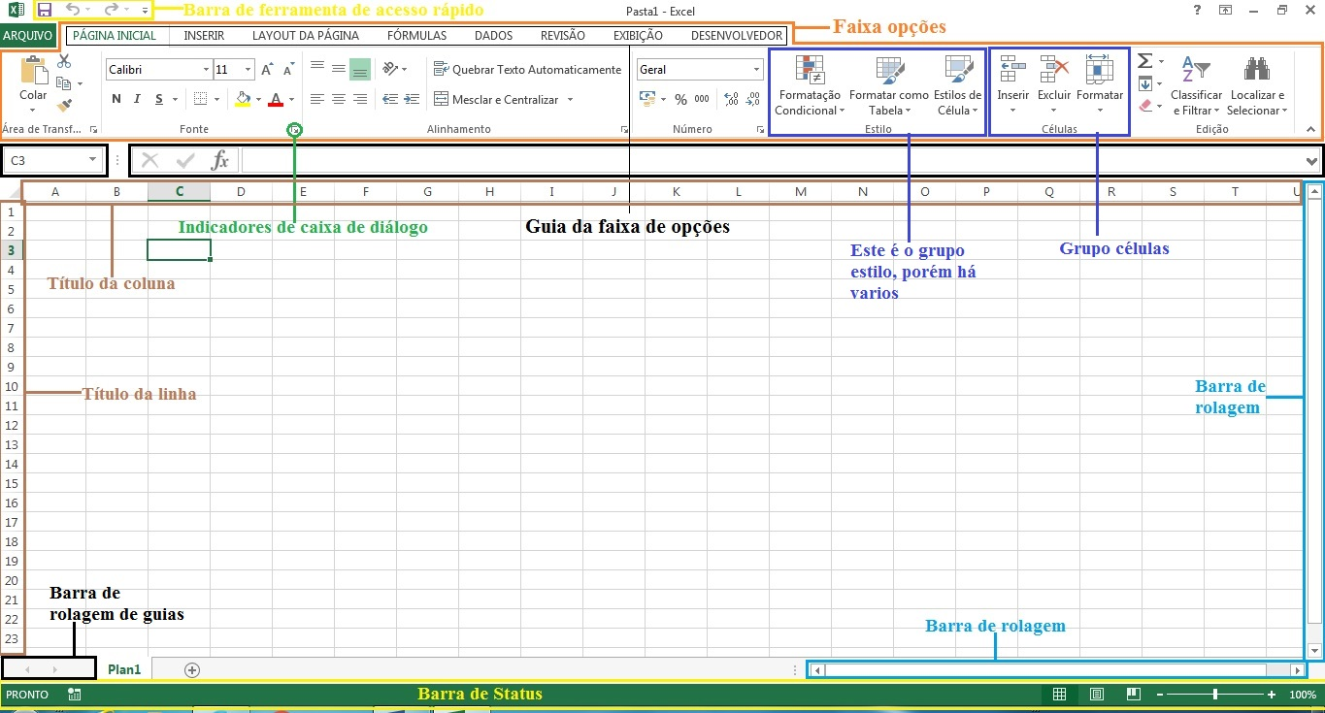Add a new worksheet with the plus button
1325x713 pixels.
(191, 668)
